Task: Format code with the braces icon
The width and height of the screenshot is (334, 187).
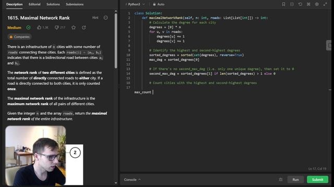Action: (292, 4)
